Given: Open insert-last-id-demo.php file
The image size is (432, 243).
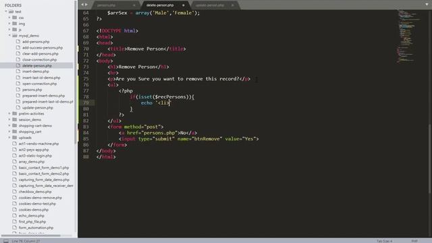Looking at the screenshot, I should pos(41,78).
